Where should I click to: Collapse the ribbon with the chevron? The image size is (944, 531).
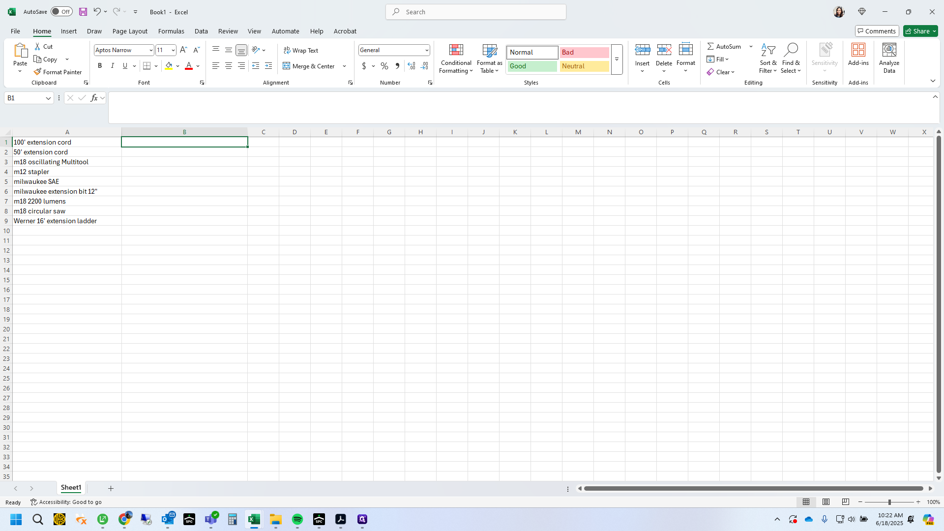coord(933,81)
